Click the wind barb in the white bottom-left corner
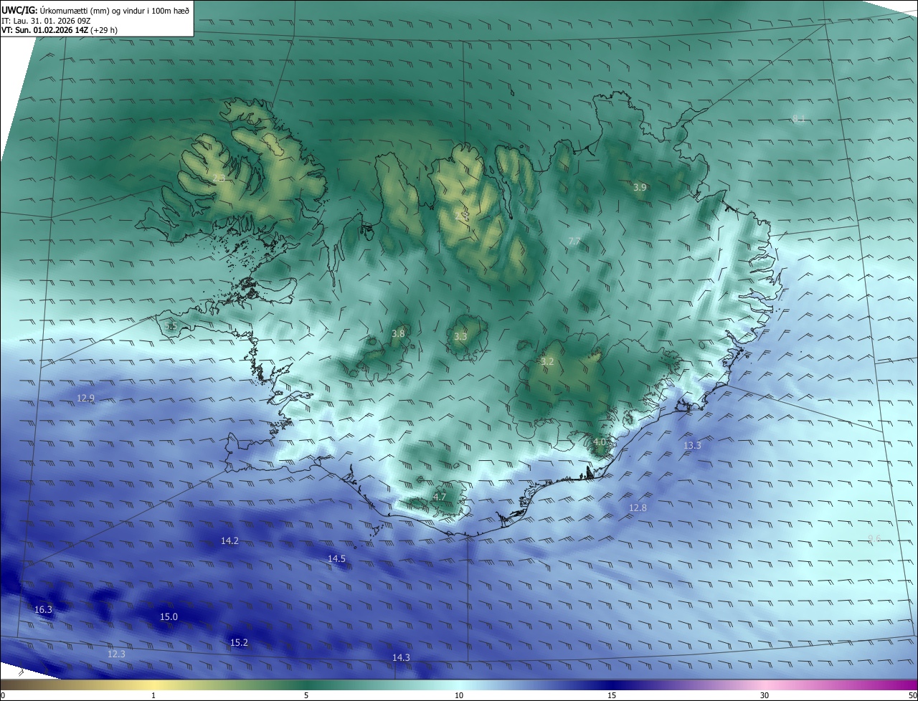Screen dimensions: 918x701 (x=21, y=672)
